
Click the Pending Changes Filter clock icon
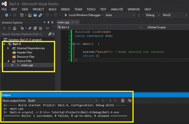[x=22, y=28]
